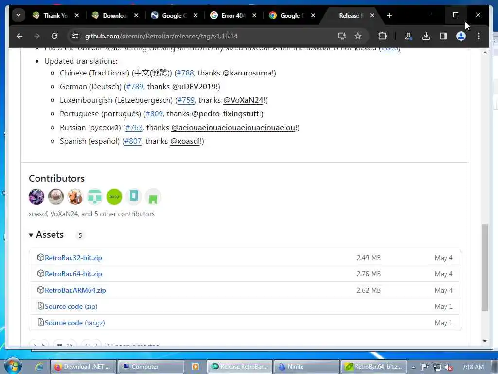Show hidden tray icons arrow
This screenshot has height=374, width=498.
coord(413,367)
